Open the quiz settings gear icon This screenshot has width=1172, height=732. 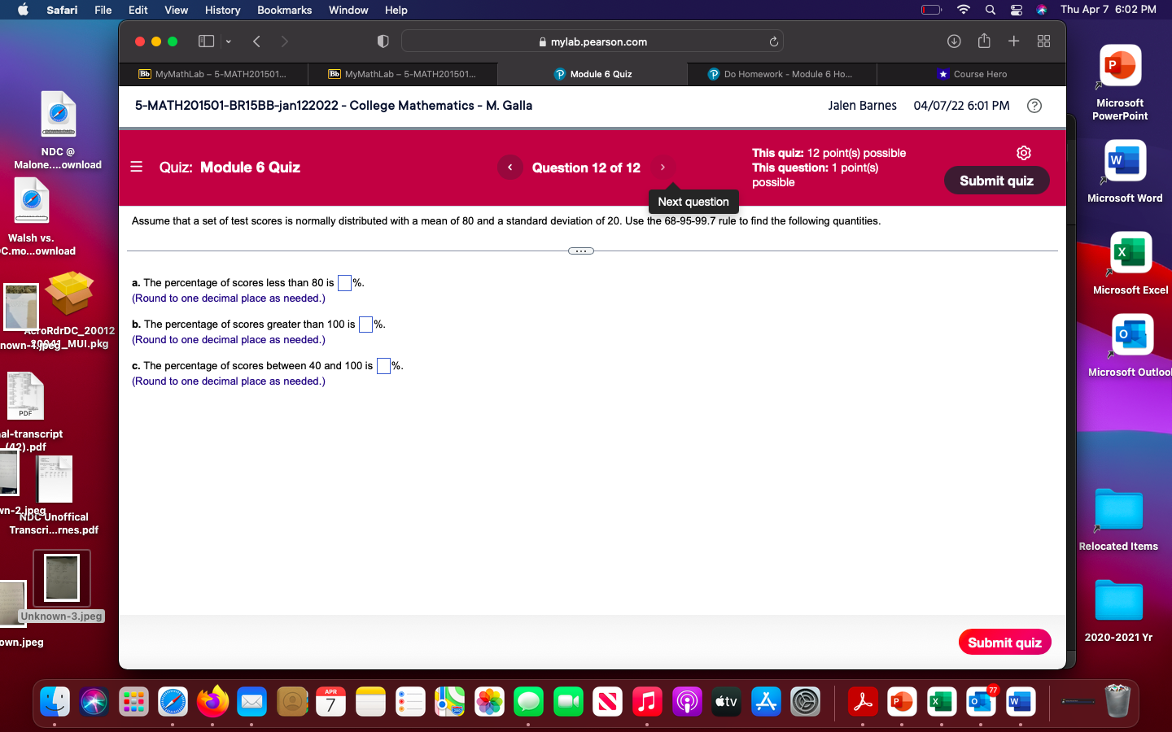click(x=1024, y=153)
